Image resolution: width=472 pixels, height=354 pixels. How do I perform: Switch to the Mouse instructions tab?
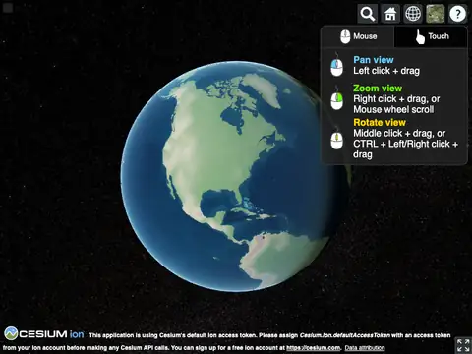point(358,36)
